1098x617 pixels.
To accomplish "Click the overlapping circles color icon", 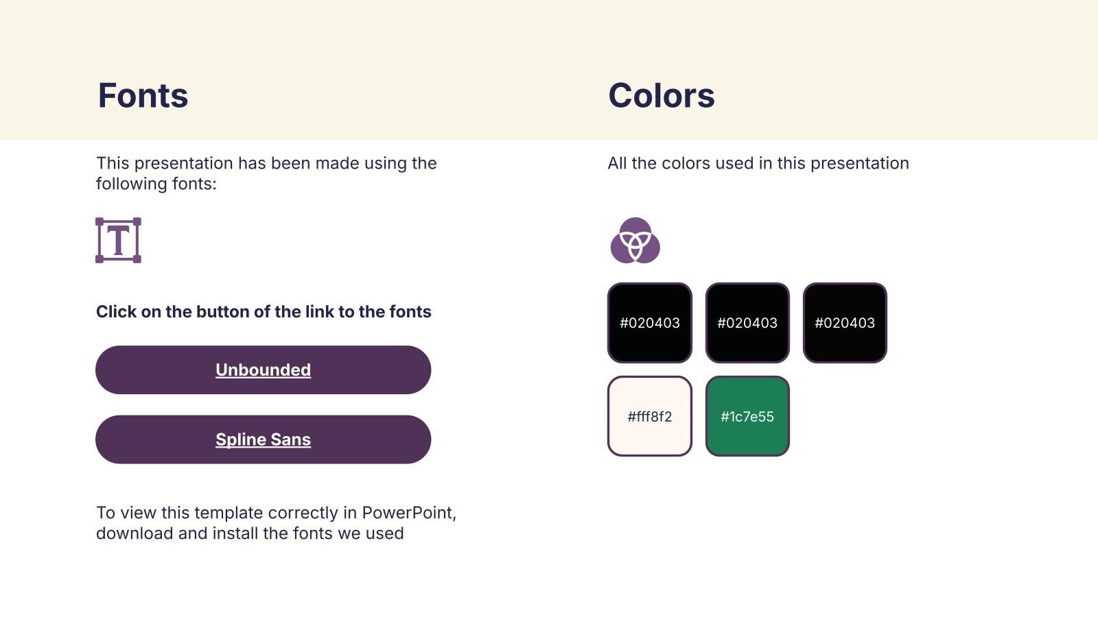I will point(635,241).
